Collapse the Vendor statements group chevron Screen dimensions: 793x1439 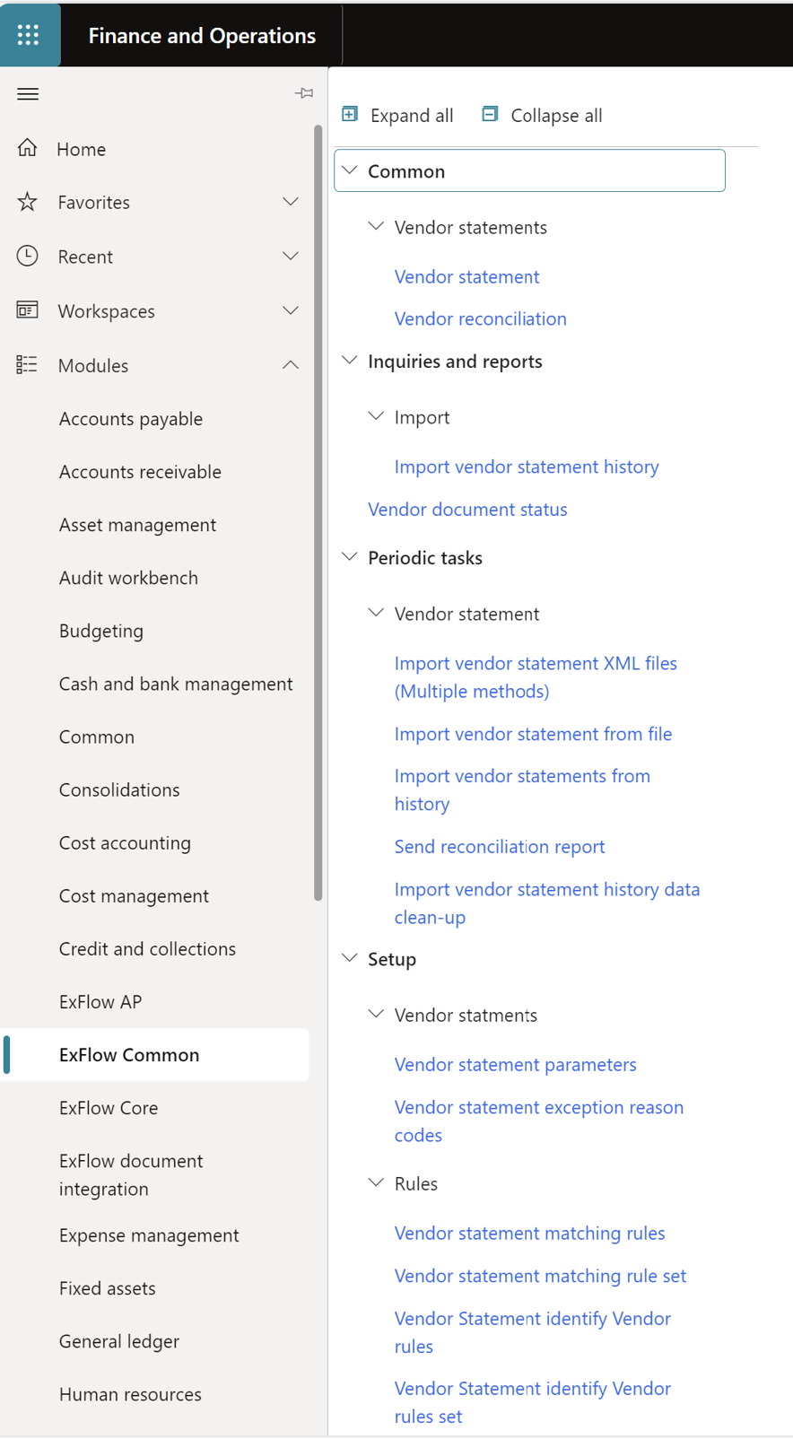pos(377,226)
